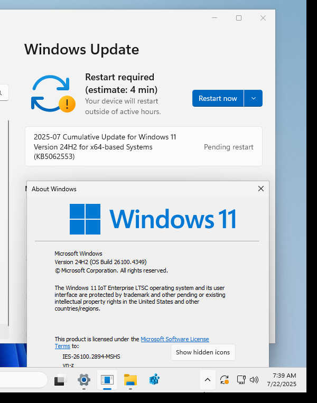Close the Settings window
317x403 pixels.
point(263,18)
